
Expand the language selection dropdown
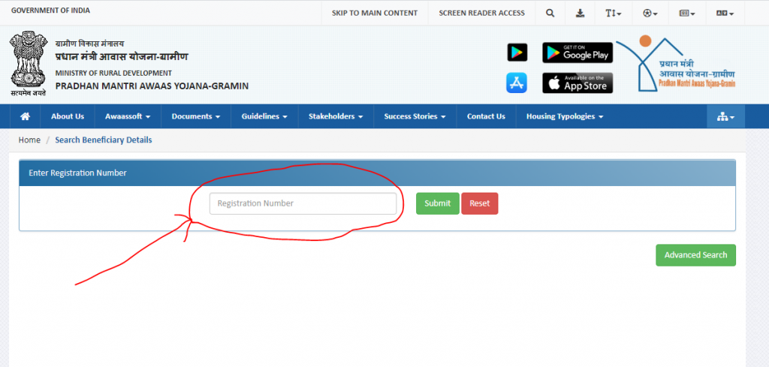tap(725, 13)
